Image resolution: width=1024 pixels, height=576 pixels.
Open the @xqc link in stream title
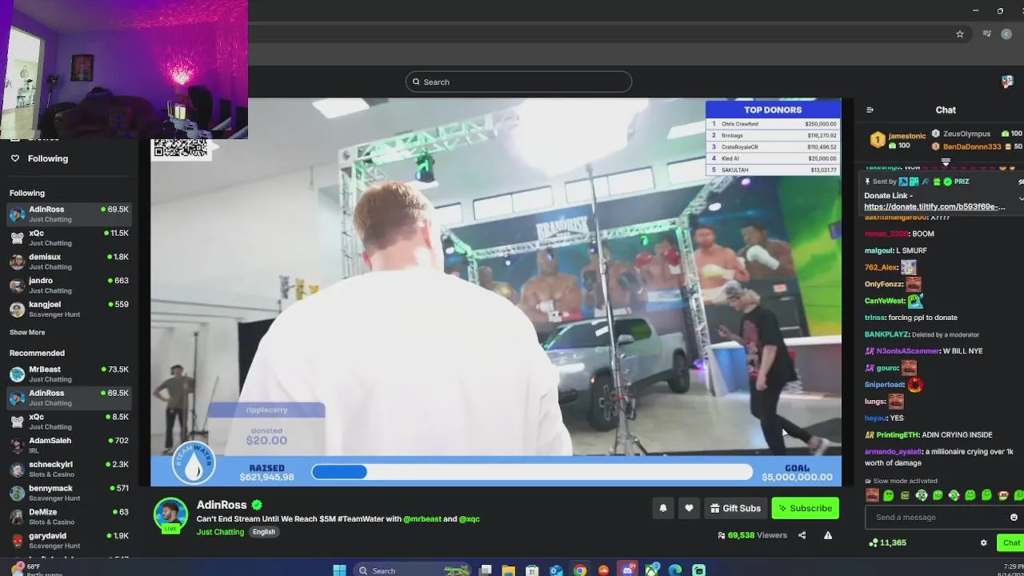[470, 519]
